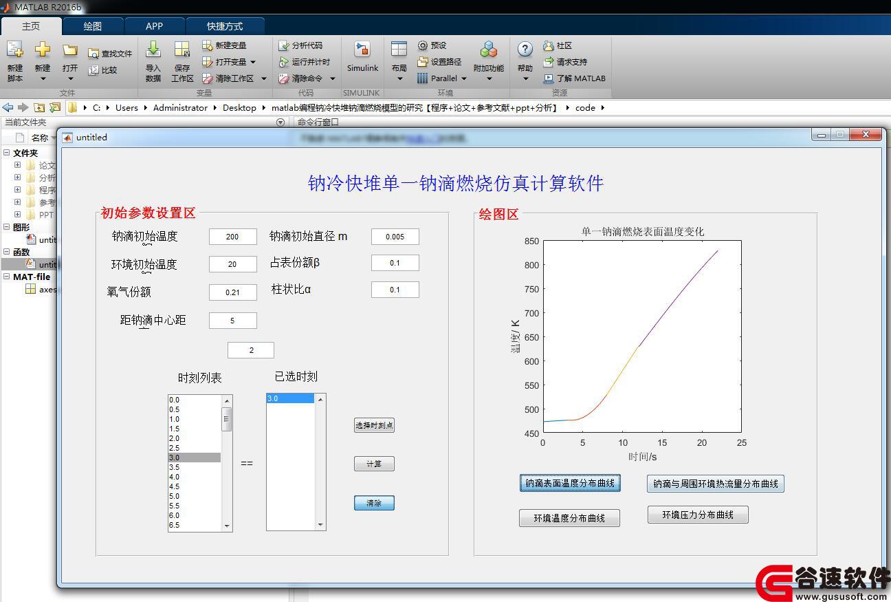Open Add-Ons (附加功能) icon
This screenshot has height=602, width=891.
[489, 50]
